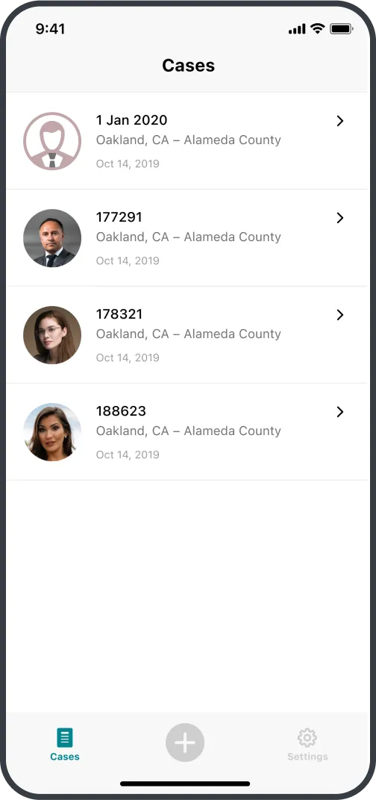Screen dimensions: 376x800
Task: Tap the Cases document icon in tab bar
Action: tap(64, 737)
